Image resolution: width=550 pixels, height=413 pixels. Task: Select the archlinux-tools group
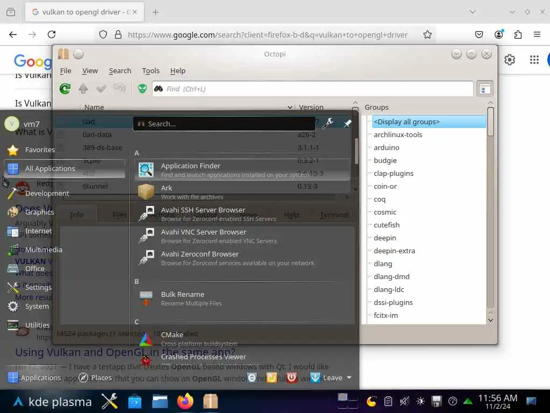[x=398, y=135]
